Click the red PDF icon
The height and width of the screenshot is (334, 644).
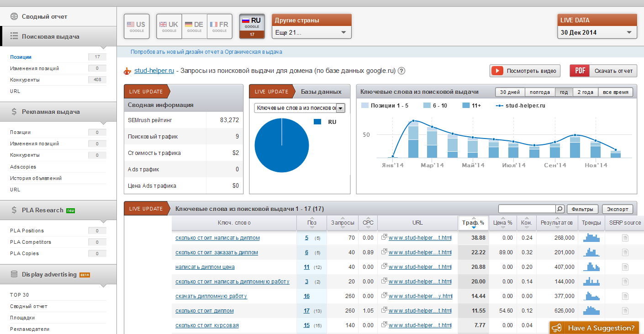[x=580, y=71]
